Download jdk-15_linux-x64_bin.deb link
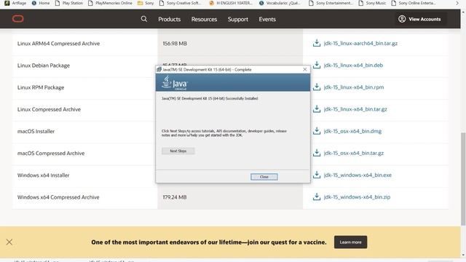The height and width of the screenshot is (262, 466). click(x=353, y=65)
